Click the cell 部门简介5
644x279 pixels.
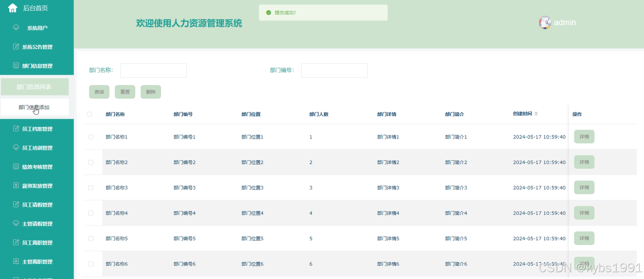click(x=456, y=238)
